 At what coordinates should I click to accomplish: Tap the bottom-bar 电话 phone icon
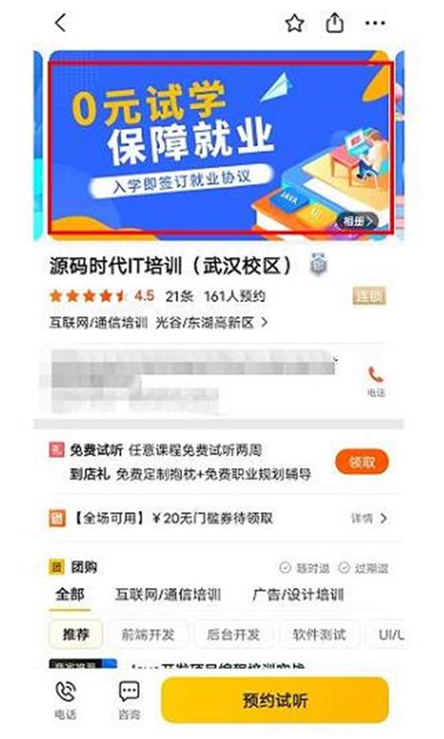coord(66,692)
